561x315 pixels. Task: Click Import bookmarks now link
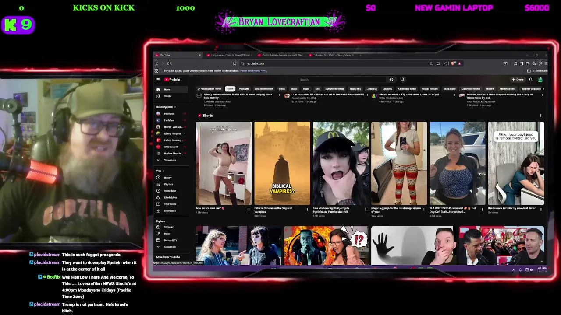tap(253, 71)
